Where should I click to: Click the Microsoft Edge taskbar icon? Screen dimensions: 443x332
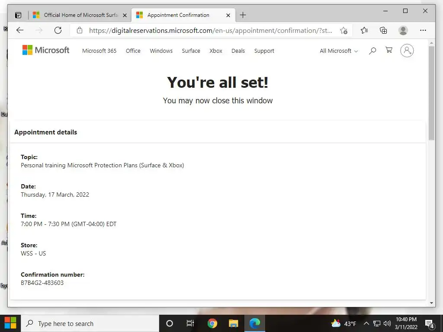(254, 323)
